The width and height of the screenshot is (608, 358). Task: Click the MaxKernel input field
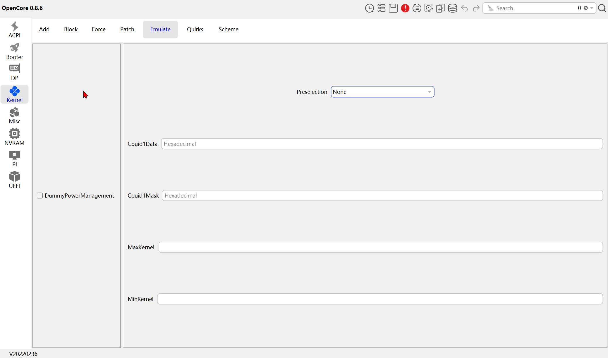point(380,247)
